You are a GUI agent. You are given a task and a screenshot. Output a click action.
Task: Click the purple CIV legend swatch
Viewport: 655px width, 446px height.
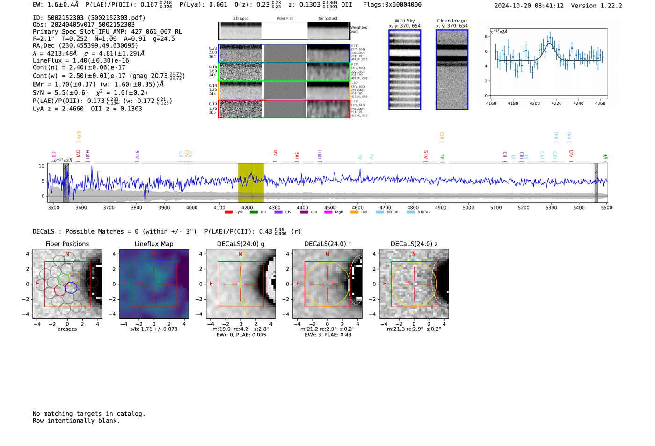[278, 212]
